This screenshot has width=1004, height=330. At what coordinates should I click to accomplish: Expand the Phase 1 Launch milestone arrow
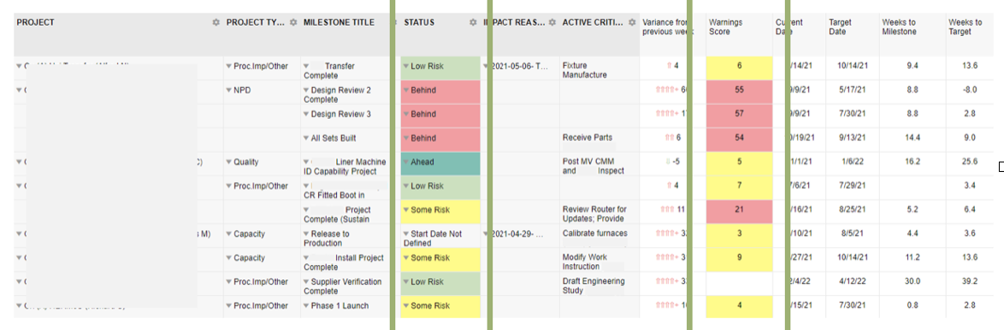[x=306, y=306]
